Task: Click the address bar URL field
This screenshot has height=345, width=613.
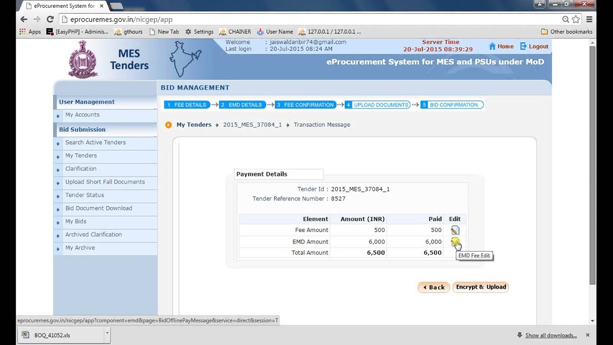Action: point(306,20)
